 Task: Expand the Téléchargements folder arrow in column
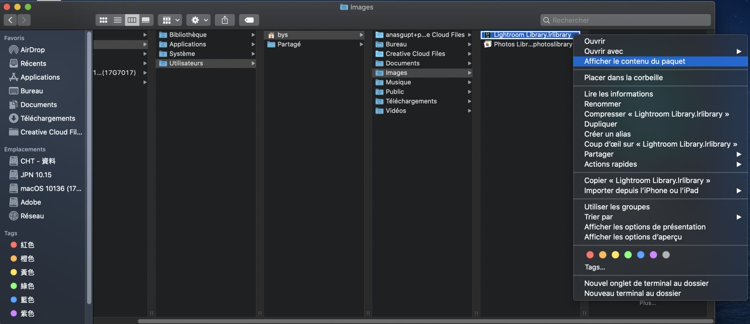pyautogui.click(x=470, y=101)
